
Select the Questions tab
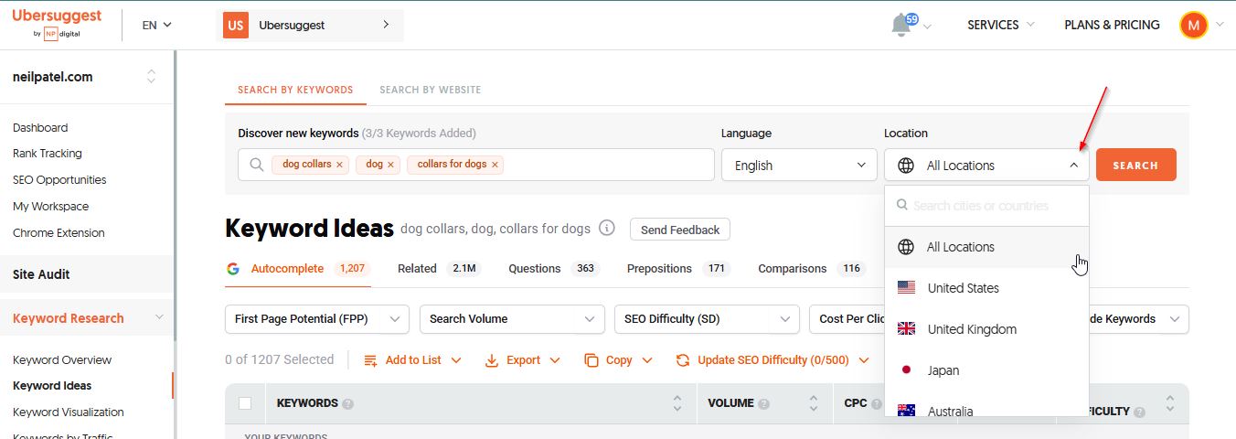click(x=534, y=269)
